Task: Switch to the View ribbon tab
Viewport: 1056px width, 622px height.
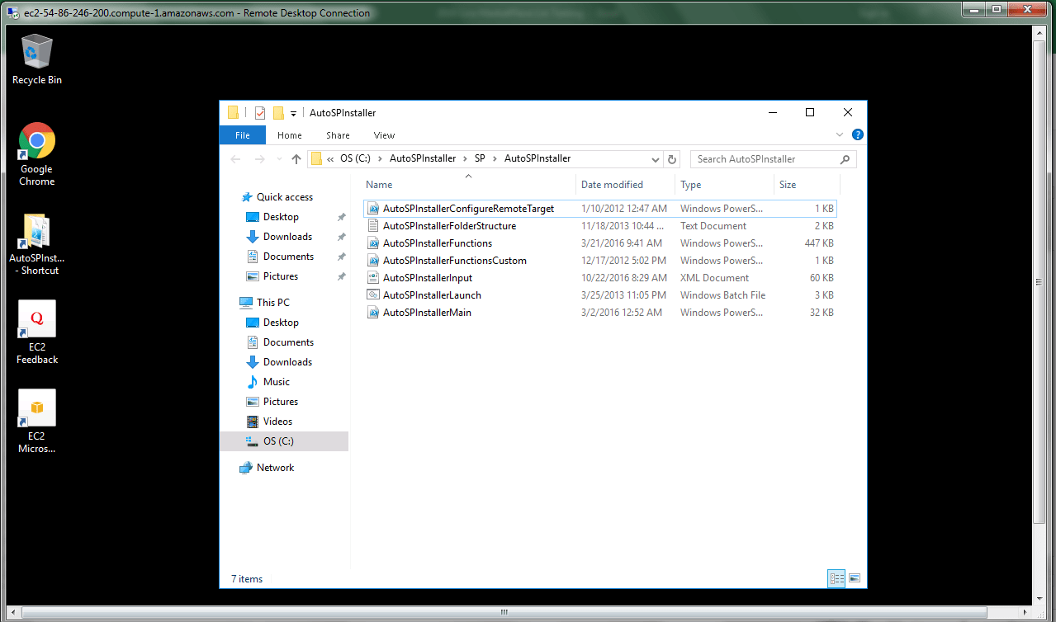Action: pyautogui.click(x=384, y=135)
